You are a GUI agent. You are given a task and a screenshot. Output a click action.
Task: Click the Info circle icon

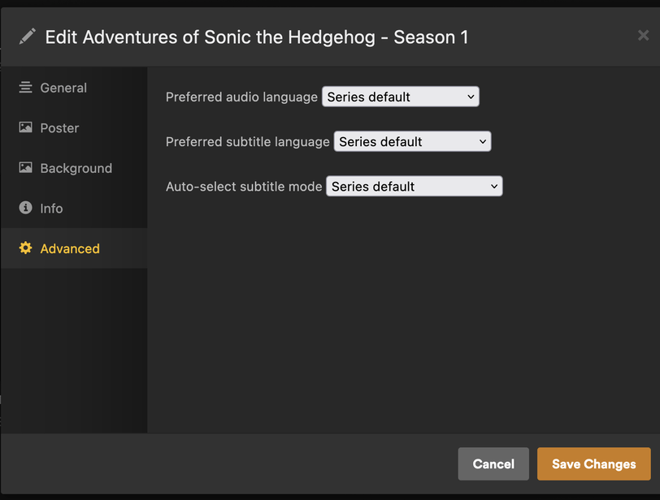click(25, 209)
